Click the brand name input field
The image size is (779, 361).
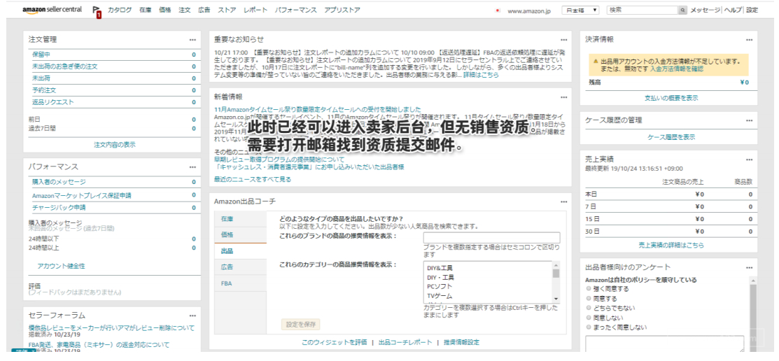click(491, 237)
